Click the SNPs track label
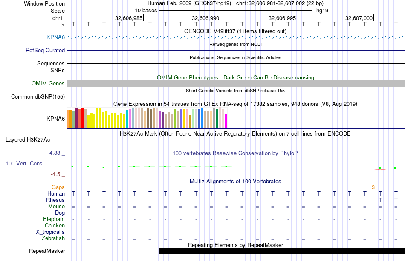 tap(58, 70)
